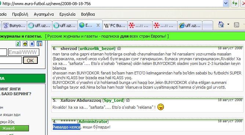This screenshot has height=135, width=245.
Task: Switch to the first uff.uz tab
Action: click(40, 25)
